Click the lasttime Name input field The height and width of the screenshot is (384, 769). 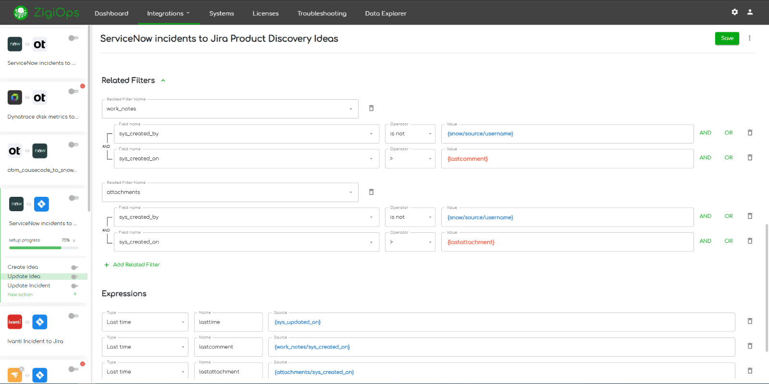click(228, 322)
